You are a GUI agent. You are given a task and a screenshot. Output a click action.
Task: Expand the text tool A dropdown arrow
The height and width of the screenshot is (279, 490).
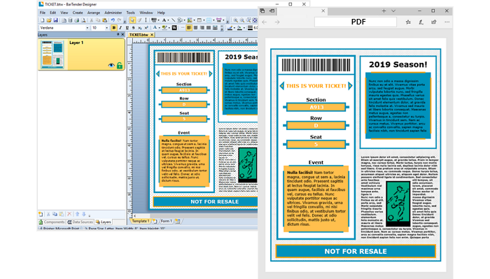pyautogui.click(x=168, y=20)
